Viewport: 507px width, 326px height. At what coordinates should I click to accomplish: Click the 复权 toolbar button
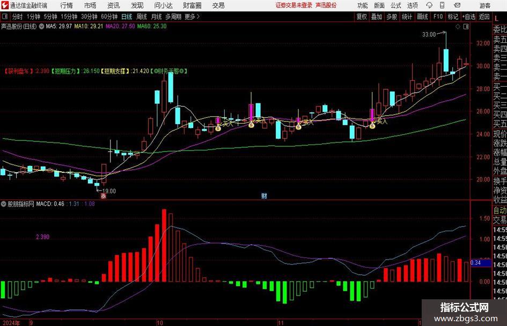click(362, 17)
